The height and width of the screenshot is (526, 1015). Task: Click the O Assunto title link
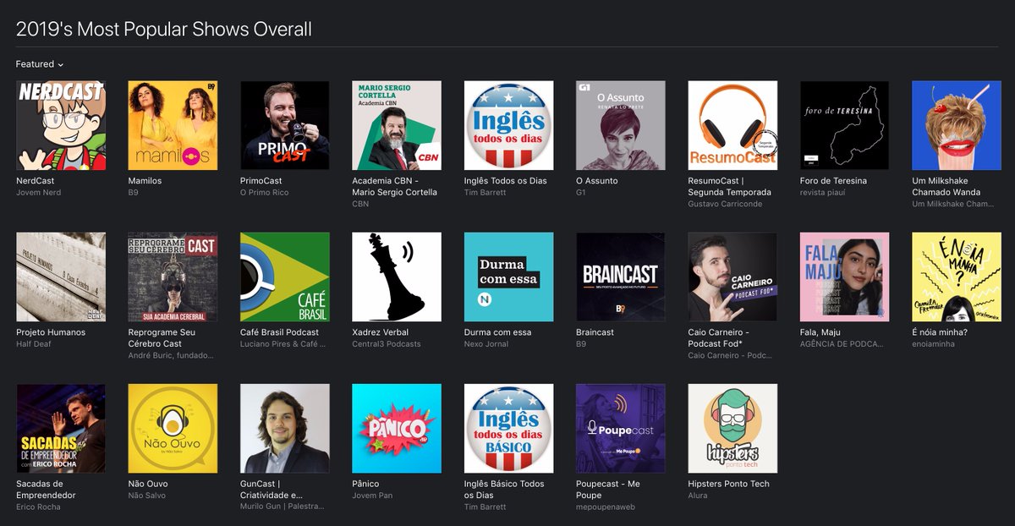click(597, 181)
